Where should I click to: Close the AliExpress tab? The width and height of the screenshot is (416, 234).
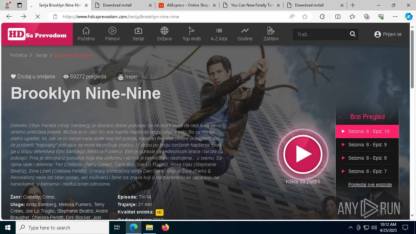(214, 5)
